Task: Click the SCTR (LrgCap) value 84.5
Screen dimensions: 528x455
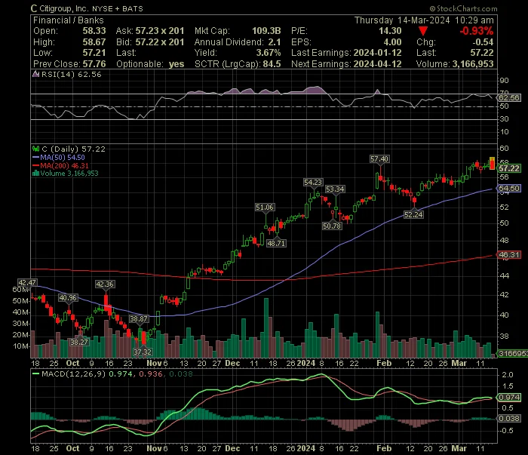Action: 272,64
